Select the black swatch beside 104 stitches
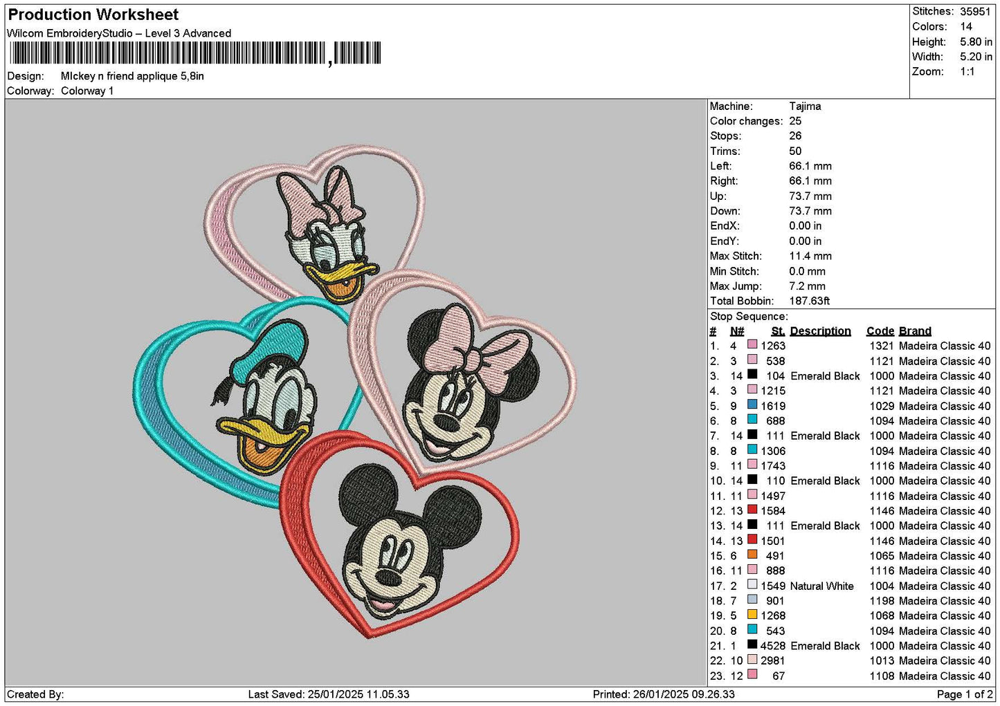Image resolution: width=1000 pixels, height=706 pixels. point(752,375)
